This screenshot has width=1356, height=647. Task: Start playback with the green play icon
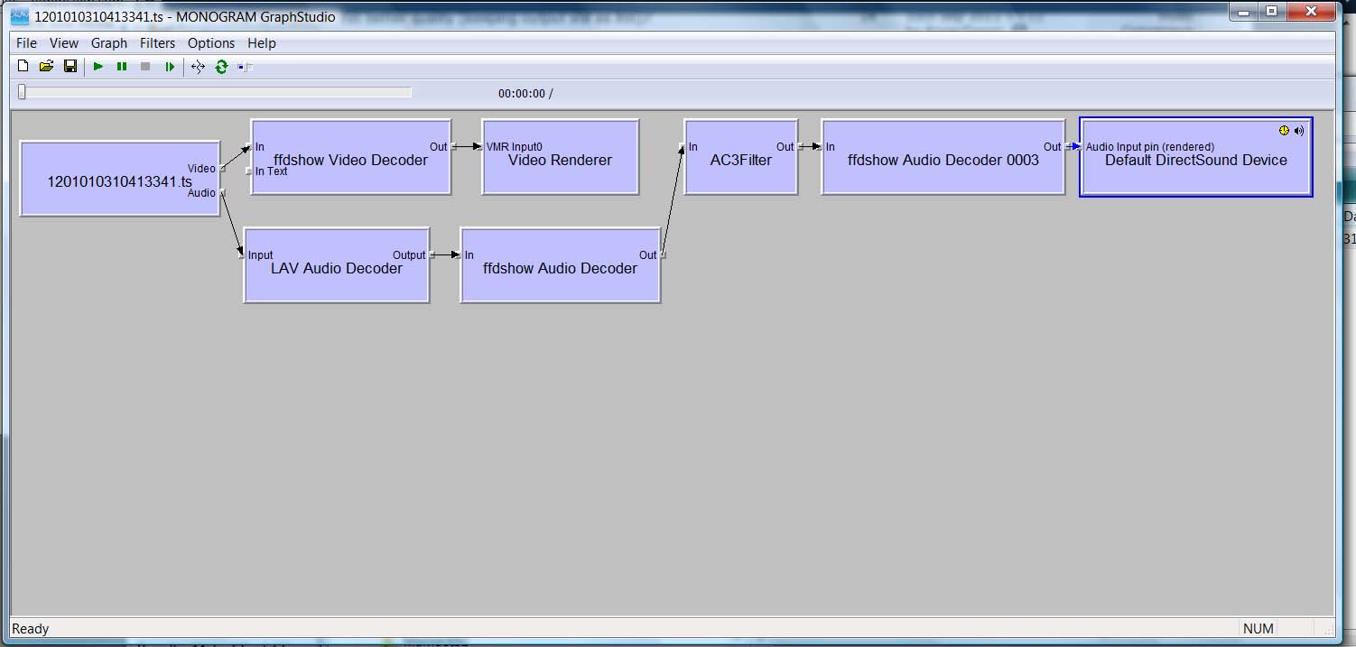click(98, 66)
